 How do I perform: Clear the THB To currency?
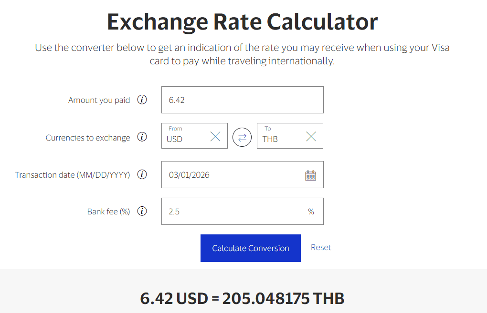pos(311,137)
